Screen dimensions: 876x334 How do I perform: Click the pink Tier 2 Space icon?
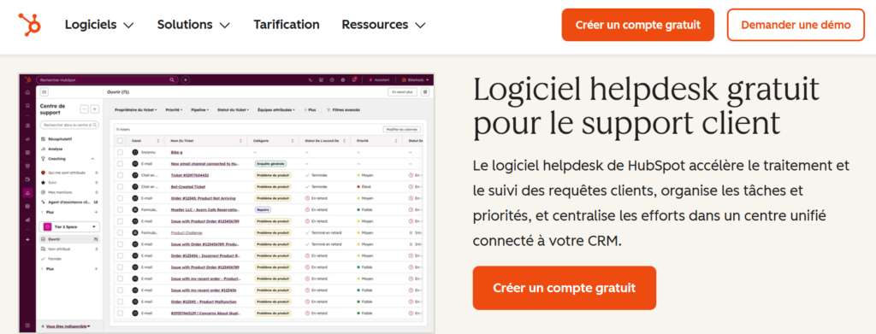47,227
